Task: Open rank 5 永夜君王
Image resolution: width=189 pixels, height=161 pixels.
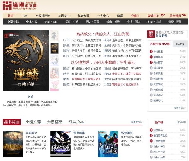Action: tap(158, 73)
